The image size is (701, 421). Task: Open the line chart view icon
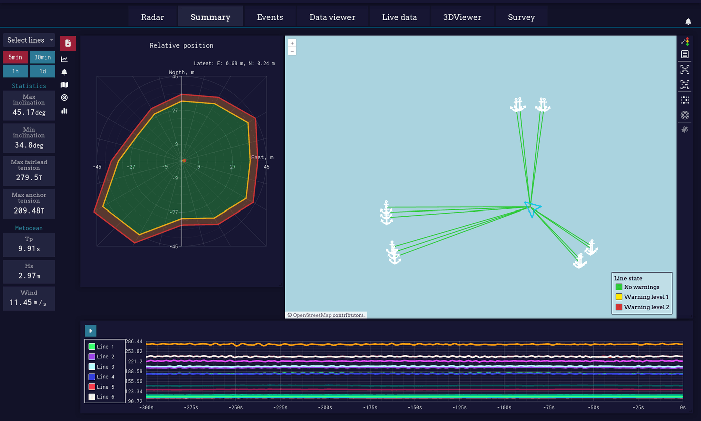(x=64, y=59)
